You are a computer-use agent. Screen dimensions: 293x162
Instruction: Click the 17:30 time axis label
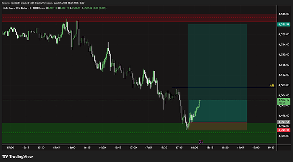click(163, 148)
